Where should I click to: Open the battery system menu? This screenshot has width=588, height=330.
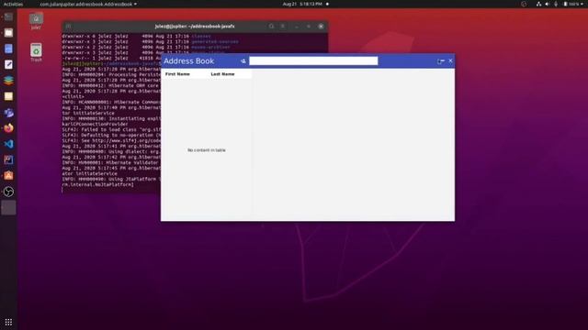[573, 4]
